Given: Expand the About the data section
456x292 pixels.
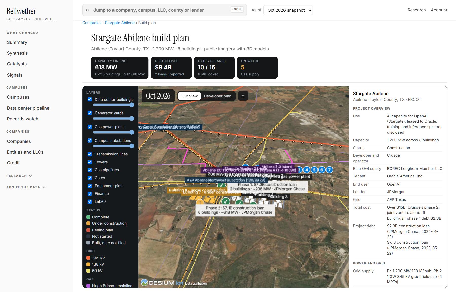Looking at the screenshot, I should click(26, 187).
